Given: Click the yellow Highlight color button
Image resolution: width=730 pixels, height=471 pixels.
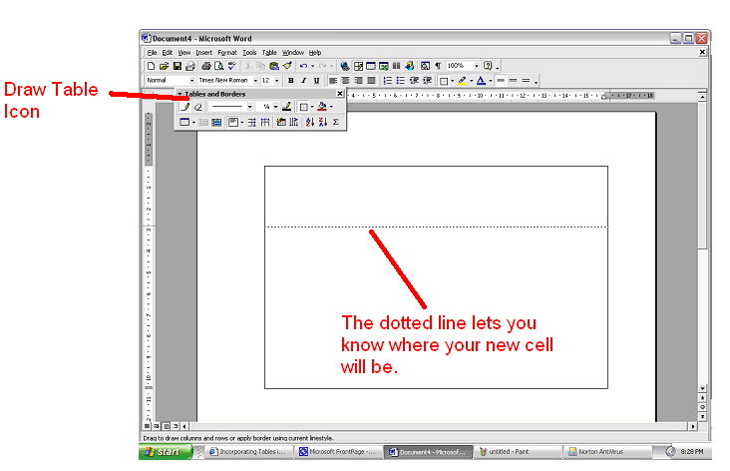Looking at the screenshot, I should (x=462, y=81).
